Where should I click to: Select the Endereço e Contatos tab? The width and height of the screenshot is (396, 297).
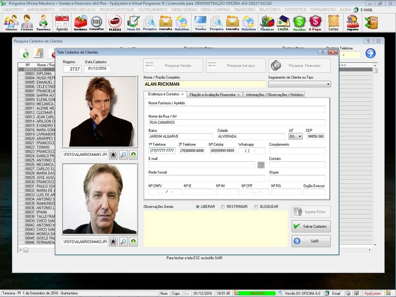click(x=165, y=94)
